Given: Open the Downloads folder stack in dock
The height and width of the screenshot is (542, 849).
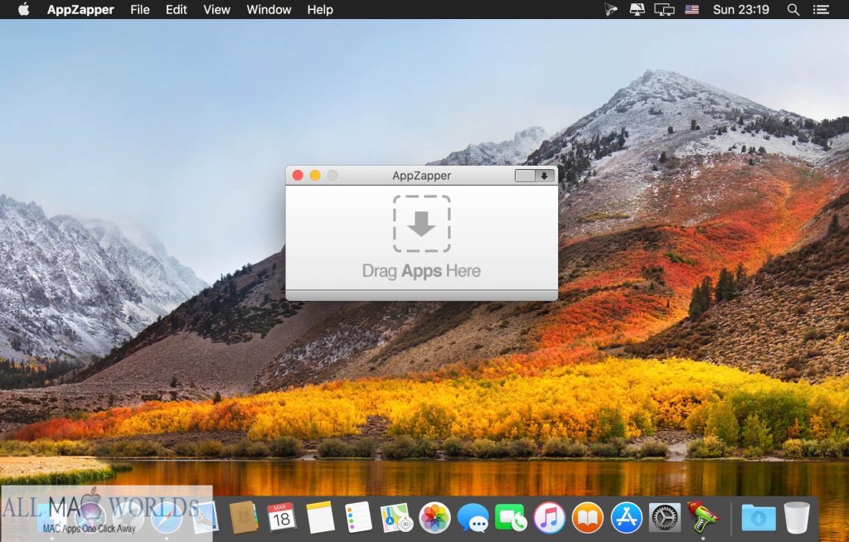Looking at the screenshot, I should (x=759, y=518).
